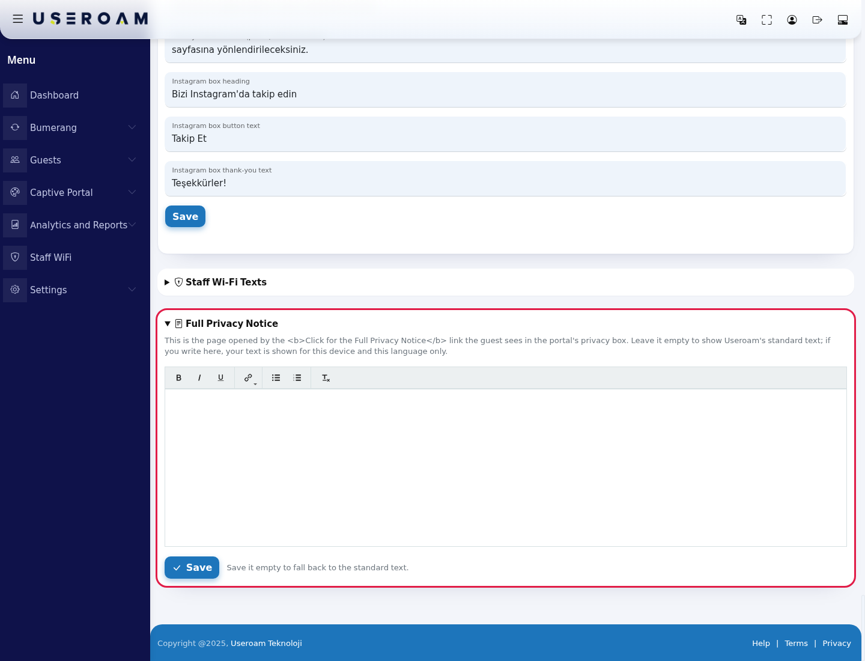Click the Useroam logo
Image resolution: width=865 pixels, height=661 pixels.
click(x=90, y=19)
